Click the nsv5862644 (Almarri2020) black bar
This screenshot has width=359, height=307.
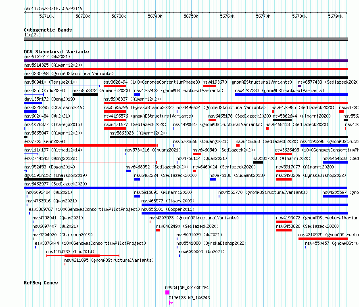[x=282, y=120]
